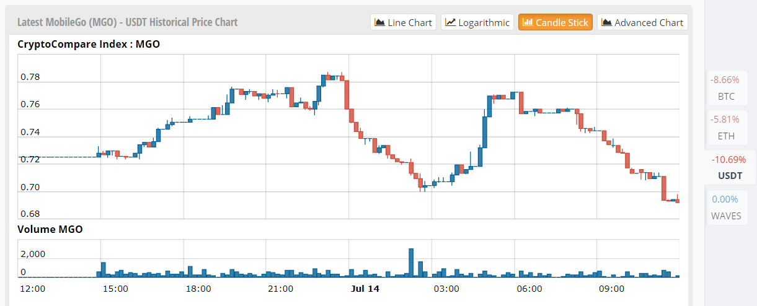757x306 pixels.
Task: Click the 0.78 price axis label
Action: pyautogui.click(x=30, y=77)
